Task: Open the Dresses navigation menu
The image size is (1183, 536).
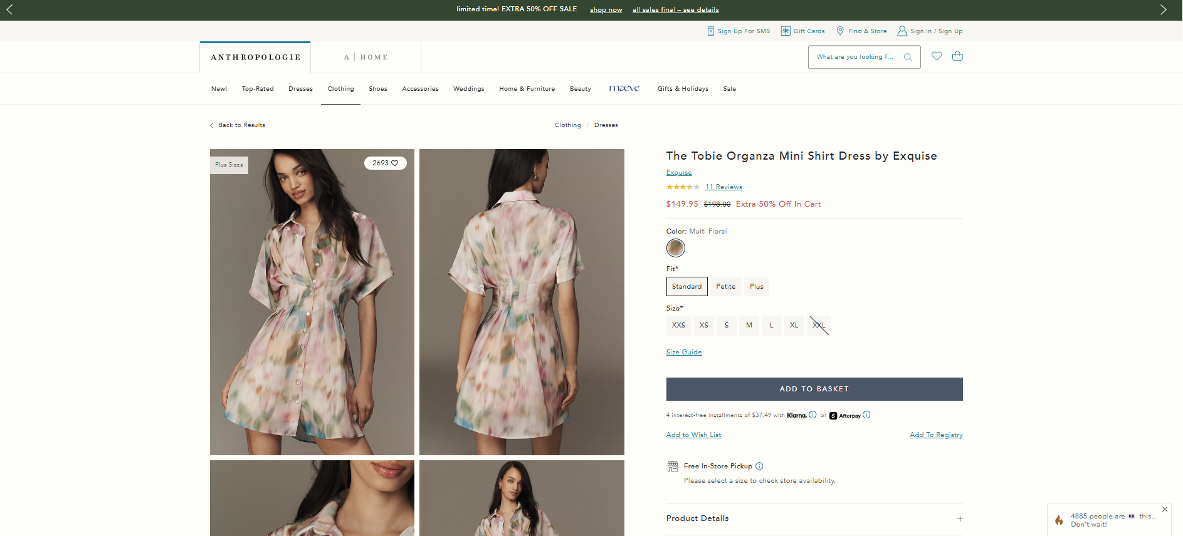Action: (300, 89)
